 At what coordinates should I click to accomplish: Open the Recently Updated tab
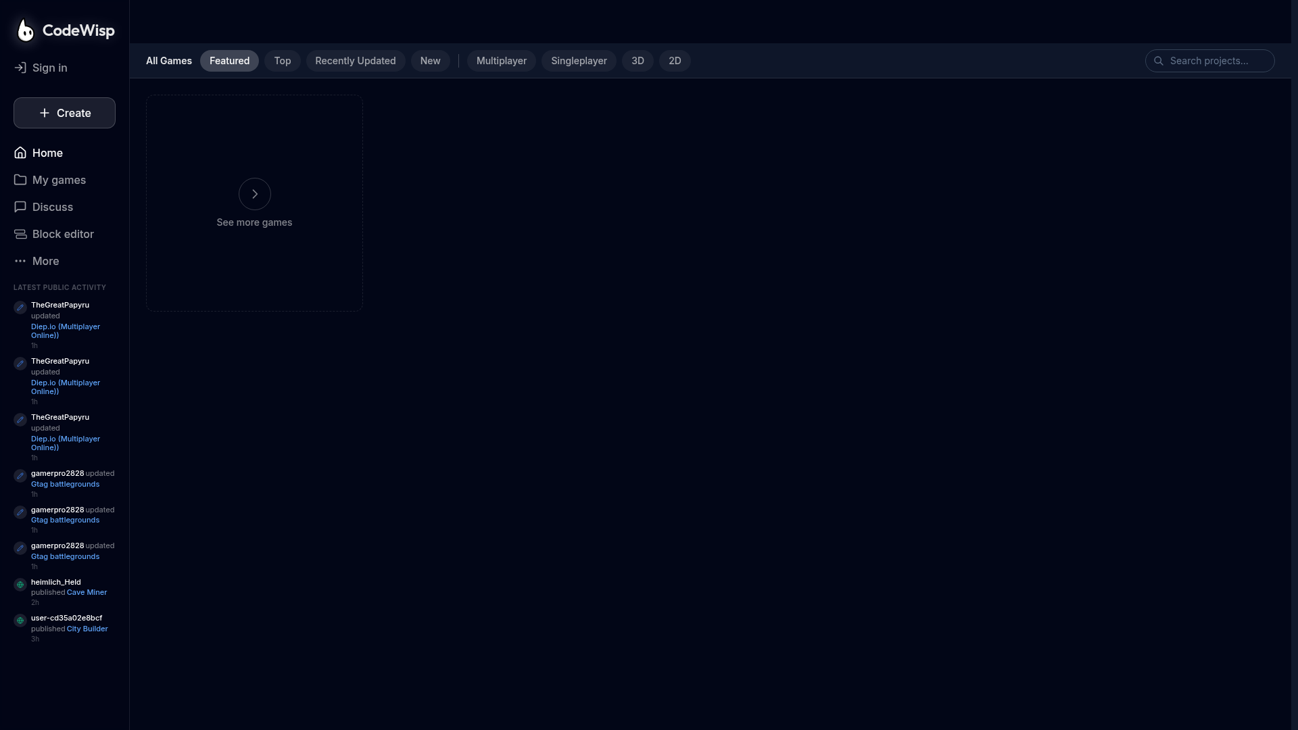(x=355, y=61)
